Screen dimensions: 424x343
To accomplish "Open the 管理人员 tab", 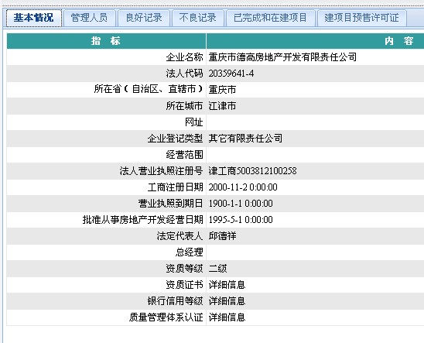I will tap(89, 18).
